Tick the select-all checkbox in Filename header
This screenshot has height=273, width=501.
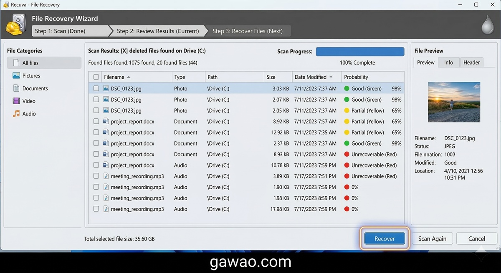pos(96,77)
